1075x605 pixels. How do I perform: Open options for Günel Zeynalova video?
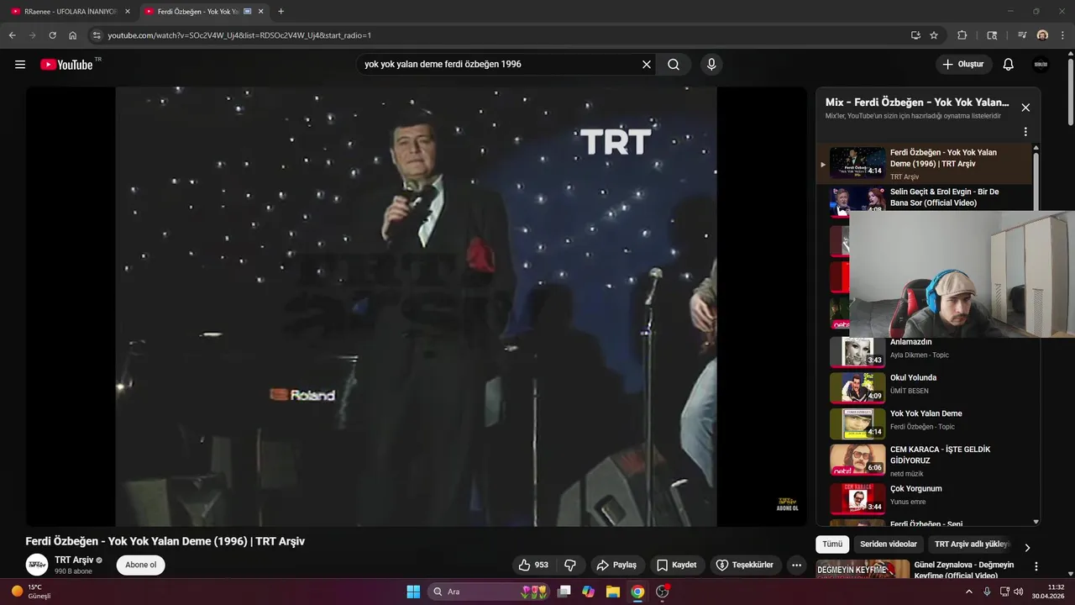1036,567
